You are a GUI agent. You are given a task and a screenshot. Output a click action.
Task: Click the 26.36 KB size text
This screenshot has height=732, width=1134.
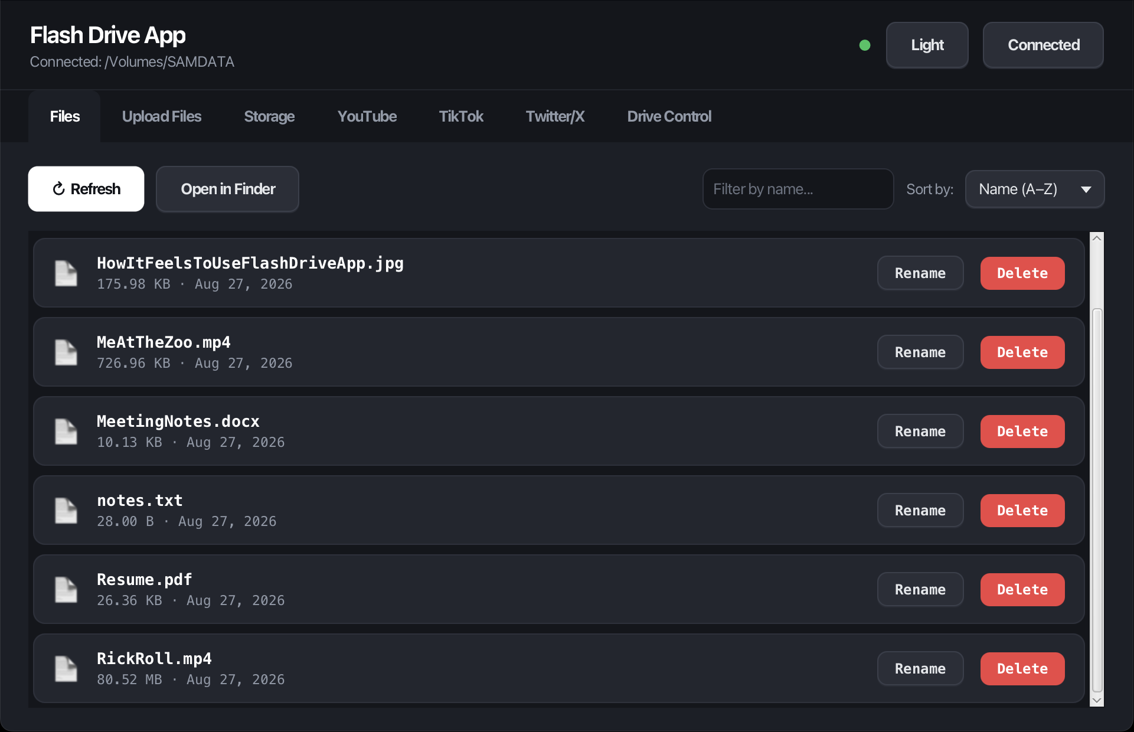coord(129,601)
